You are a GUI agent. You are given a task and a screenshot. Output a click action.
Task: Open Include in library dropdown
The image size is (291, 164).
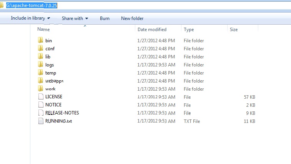(x=30, y=18)
